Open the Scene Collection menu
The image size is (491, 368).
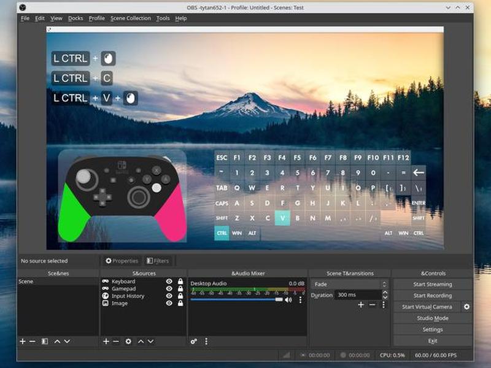[131, 18]
